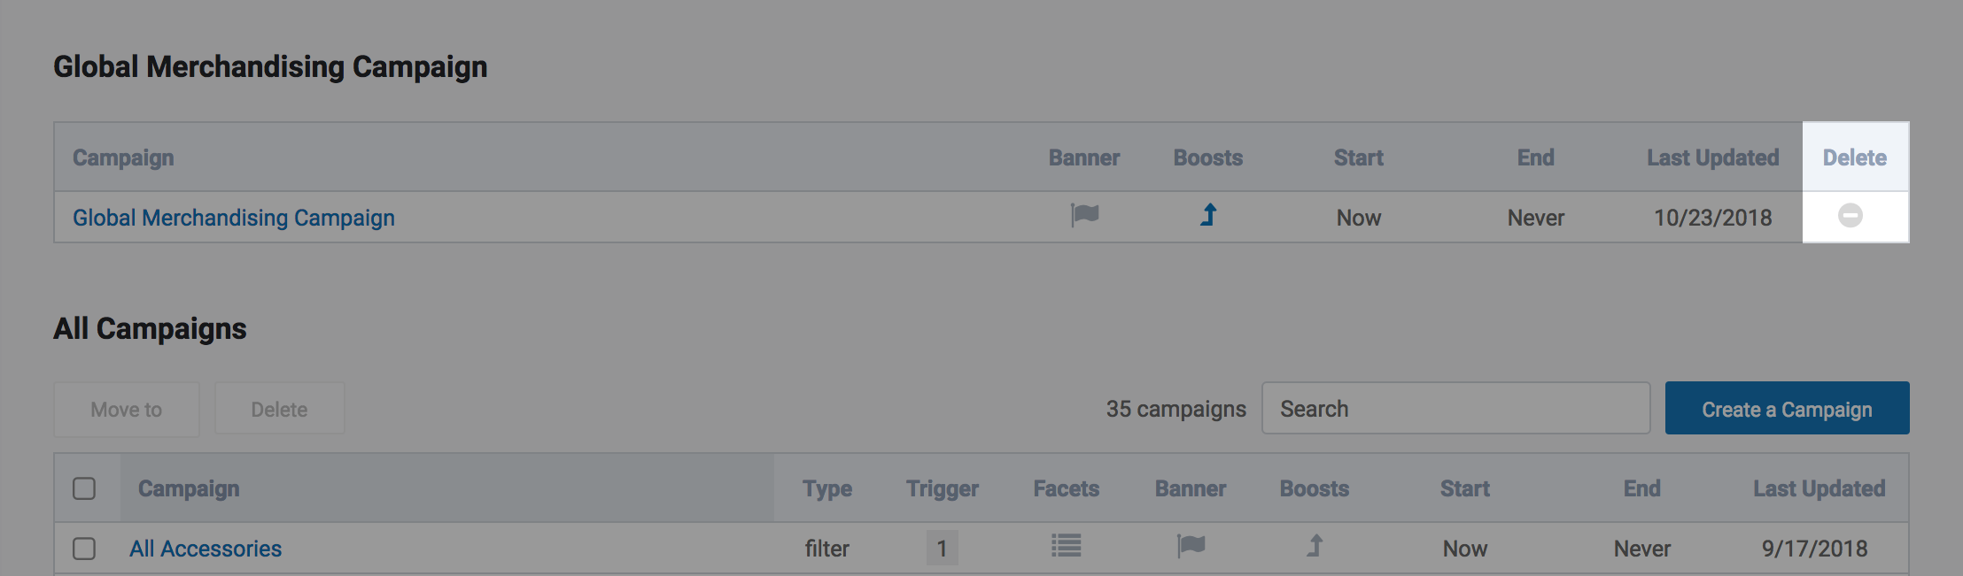Click the All Accessories facets list icon
1963x576 pixels.
tap(1066, 546)
